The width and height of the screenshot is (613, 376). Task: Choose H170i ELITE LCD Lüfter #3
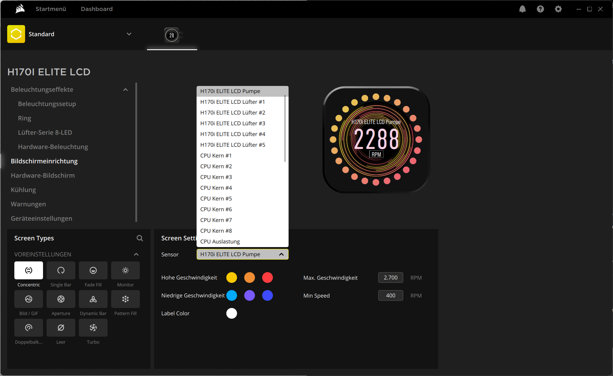[x=240, y=124]
